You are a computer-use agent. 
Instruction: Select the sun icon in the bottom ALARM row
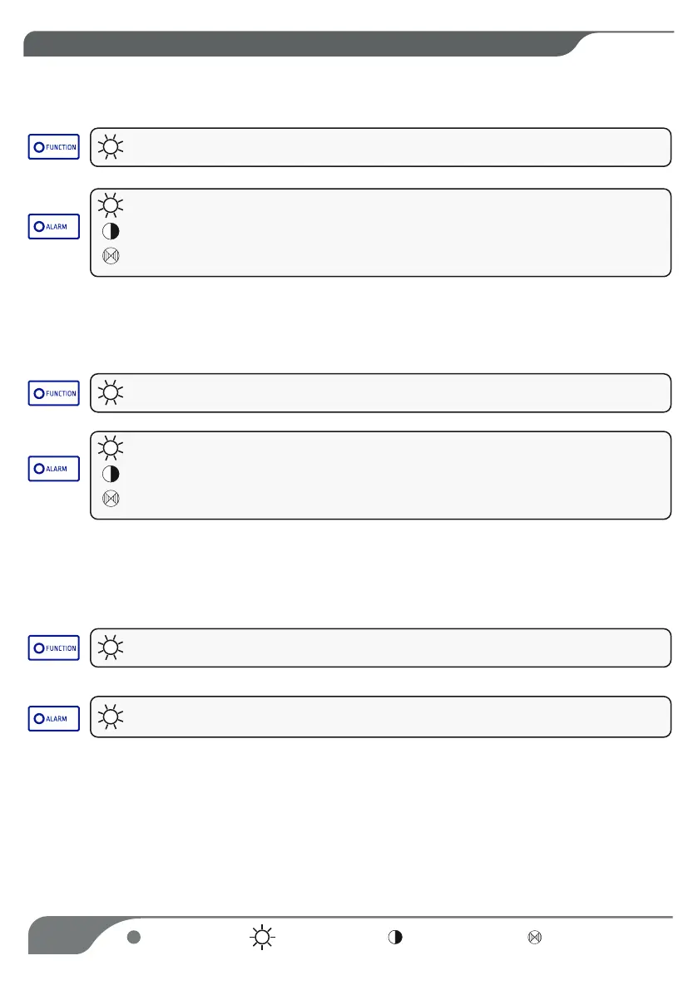point(110,717)
